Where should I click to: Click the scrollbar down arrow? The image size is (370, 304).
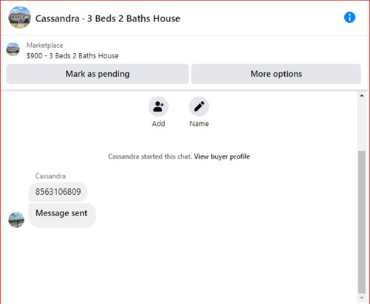pos(362,298)
